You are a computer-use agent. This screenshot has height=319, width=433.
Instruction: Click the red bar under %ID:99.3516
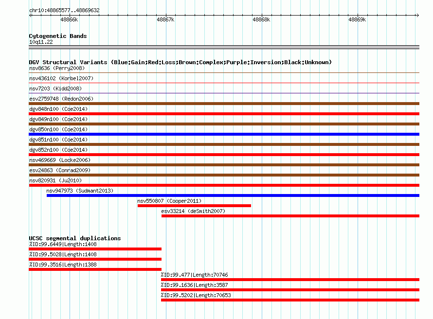click(x=95, y=269)
